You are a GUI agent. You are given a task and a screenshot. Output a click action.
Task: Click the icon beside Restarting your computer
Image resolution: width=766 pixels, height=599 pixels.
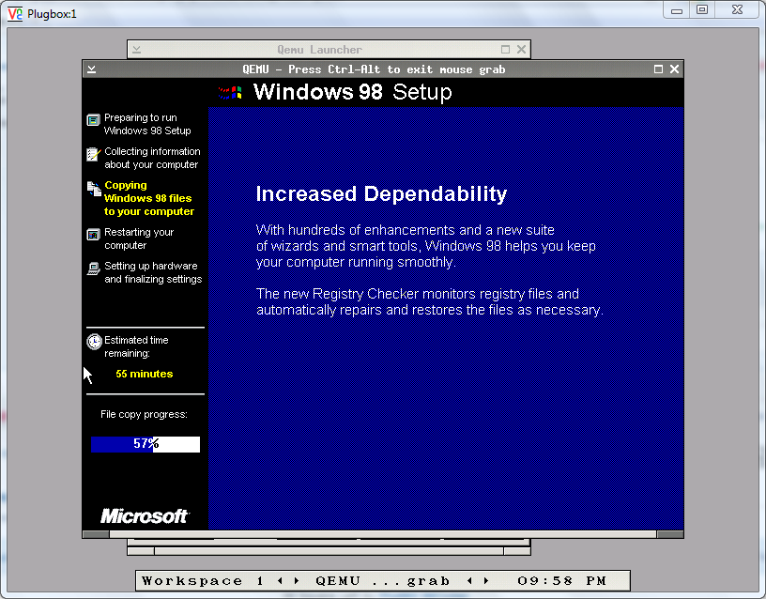(93, 235)
